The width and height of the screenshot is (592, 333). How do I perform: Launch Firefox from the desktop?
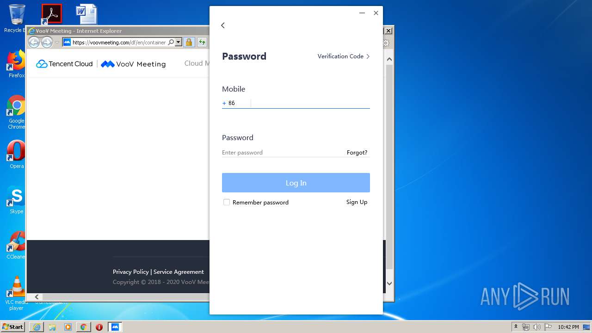click(16, 64)
